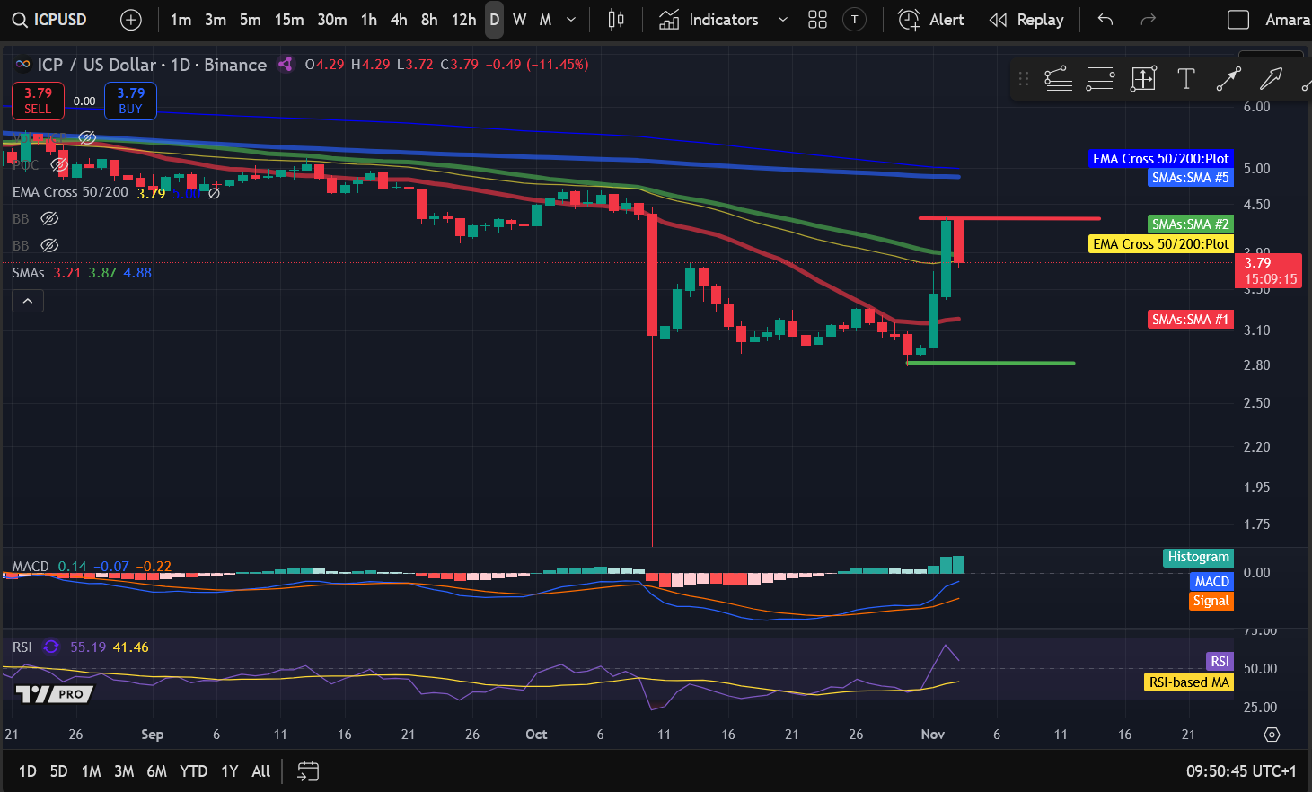This screenshot has width=1312, height=792.
Task: Create a new Alert
Action: [931, 20]
